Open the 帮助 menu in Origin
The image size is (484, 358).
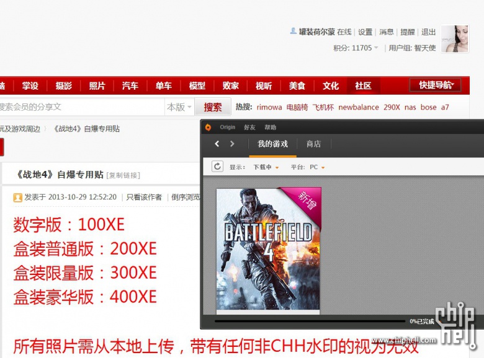pyautogui.click(x=270, y=127)
